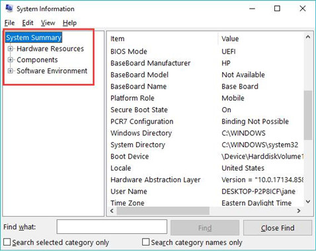Click the Eastern Daylight Time value
The width and height of the screenshot is (316, 251).
(257, 203)
